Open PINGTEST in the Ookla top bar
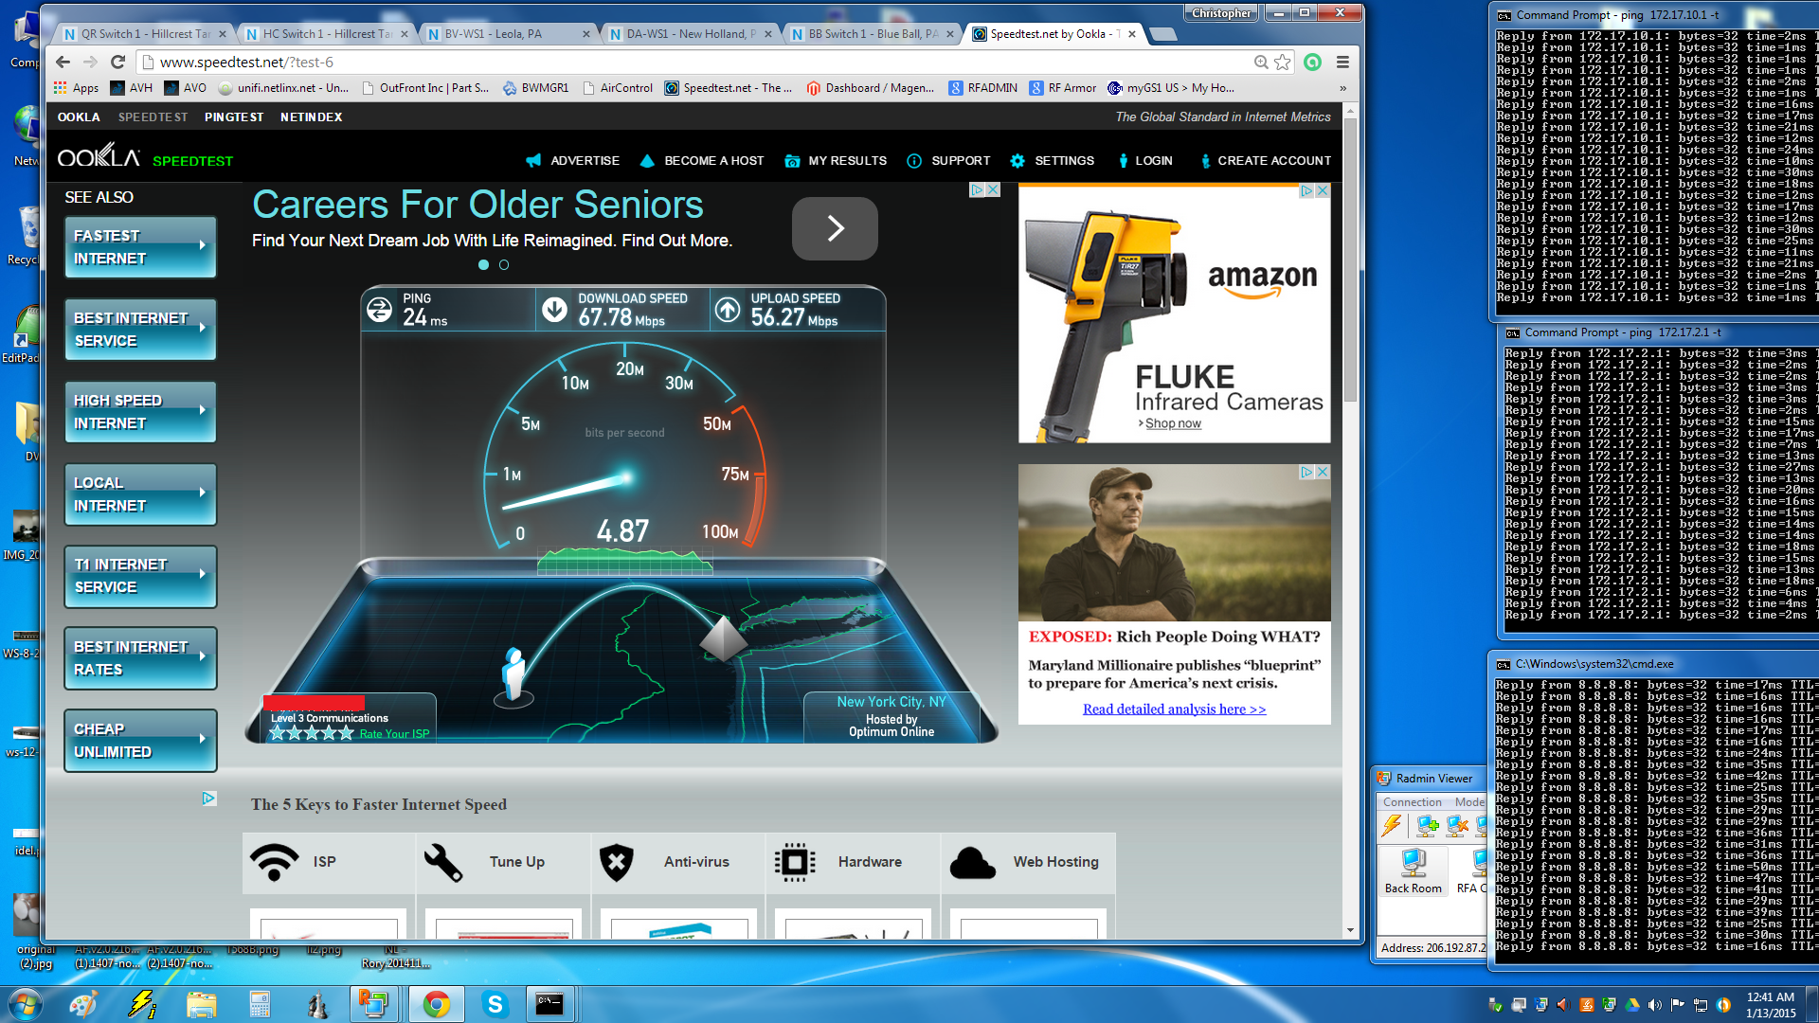Screen dimensions: 1819x1023 tap(234, 117)
